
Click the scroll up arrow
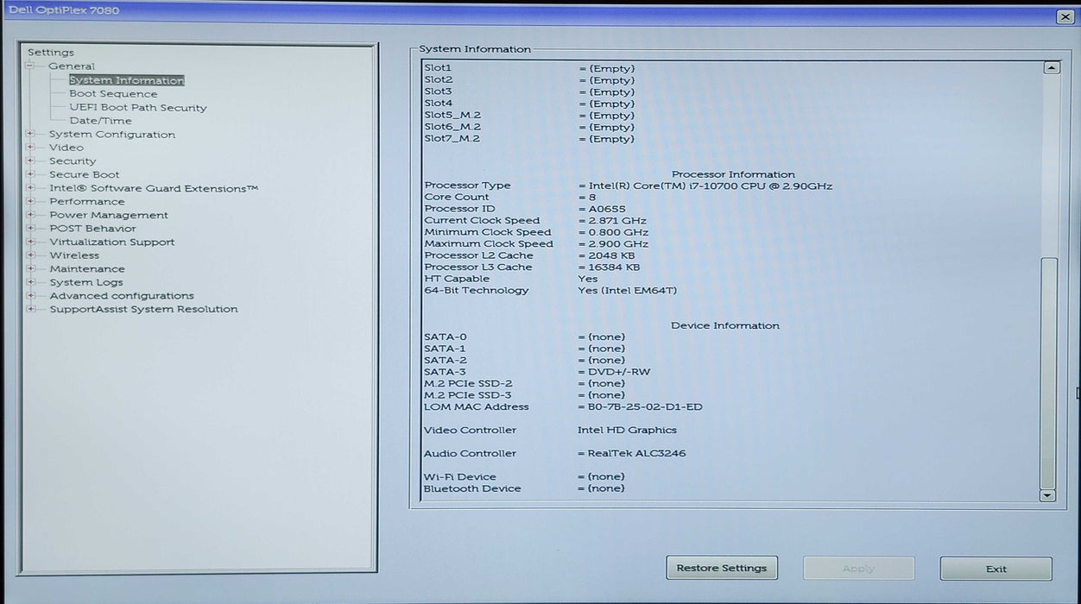click(1052, 67)
